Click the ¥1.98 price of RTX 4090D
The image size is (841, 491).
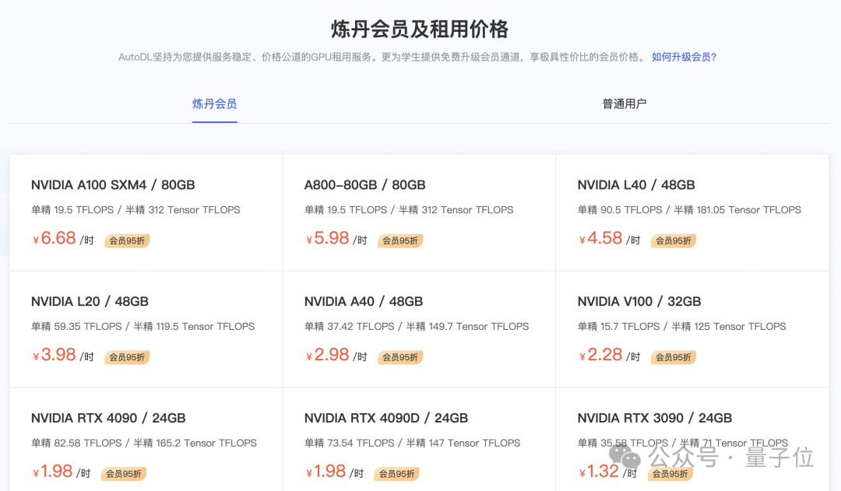coord(325,472)
